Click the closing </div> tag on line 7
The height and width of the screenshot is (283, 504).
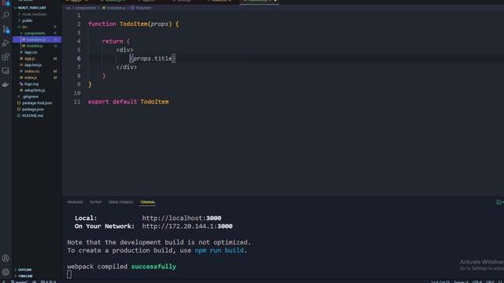pyautogui.click(x=126, y=67)
